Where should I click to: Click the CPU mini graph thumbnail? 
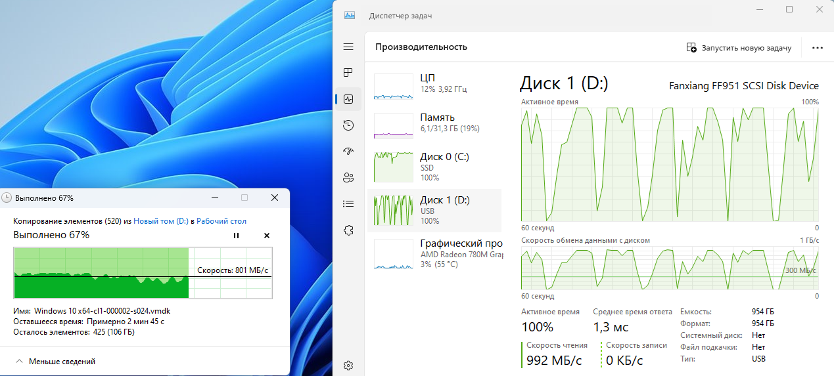click(x=394, y=87)
